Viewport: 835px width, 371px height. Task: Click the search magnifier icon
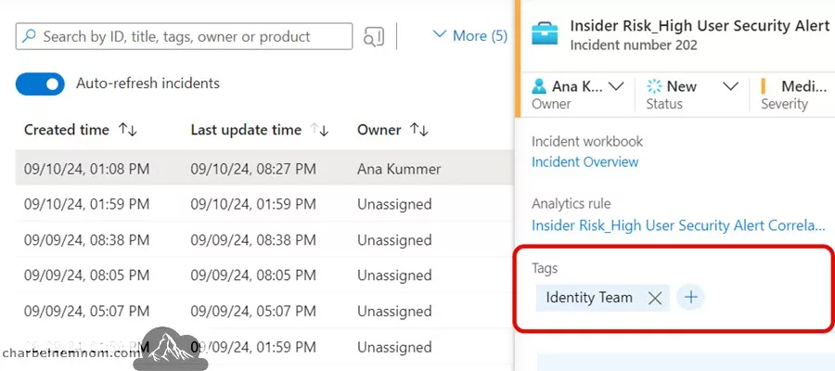(x=30, y=36)
